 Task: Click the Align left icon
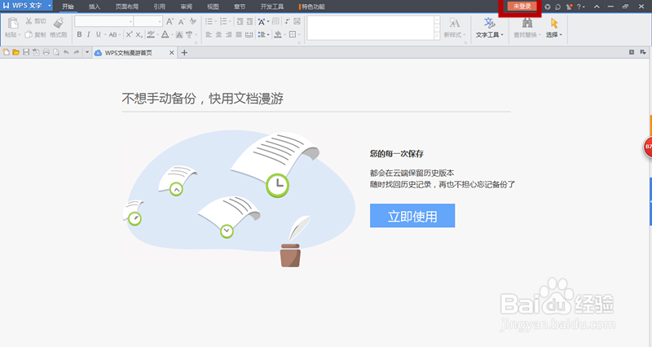coord(209,34)
